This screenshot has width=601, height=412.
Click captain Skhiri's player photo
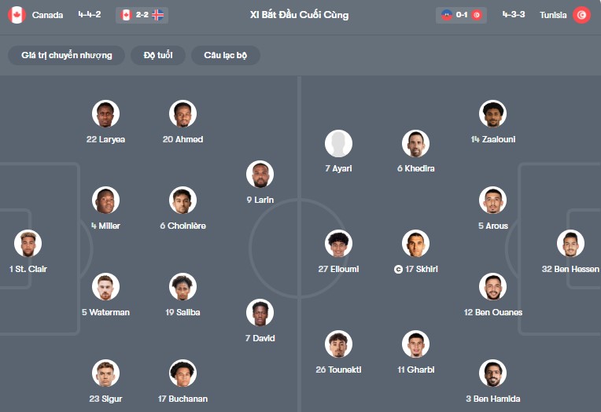pos(416,244)
